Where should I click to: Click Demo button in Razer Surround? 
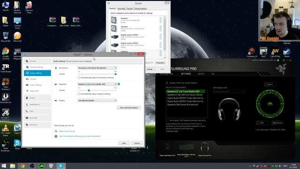coord(270,84)
